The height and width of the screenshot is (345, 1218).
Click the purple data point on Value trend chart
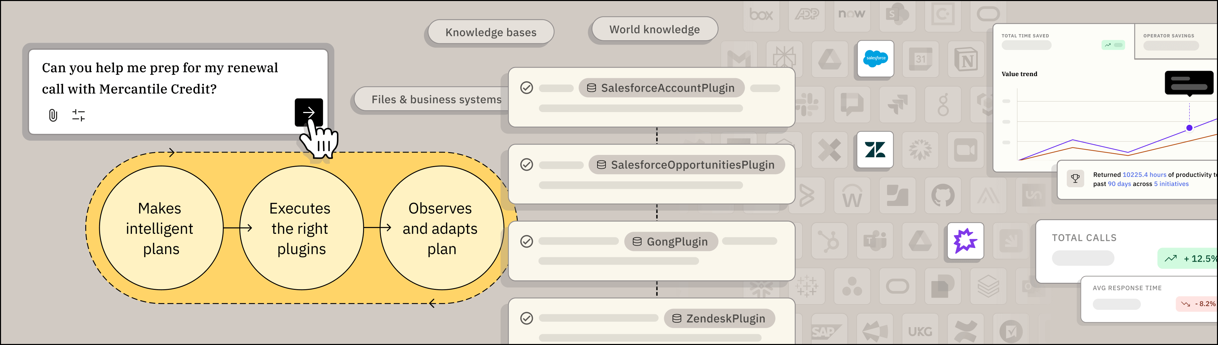point(1189,128)
